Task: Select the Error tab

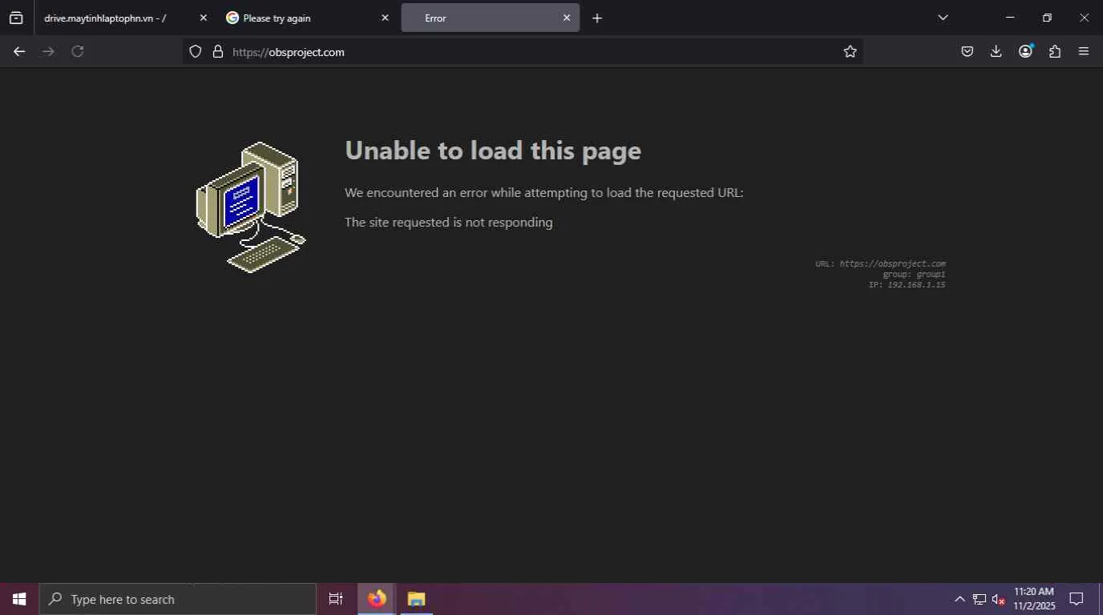Action: (491, 18)
